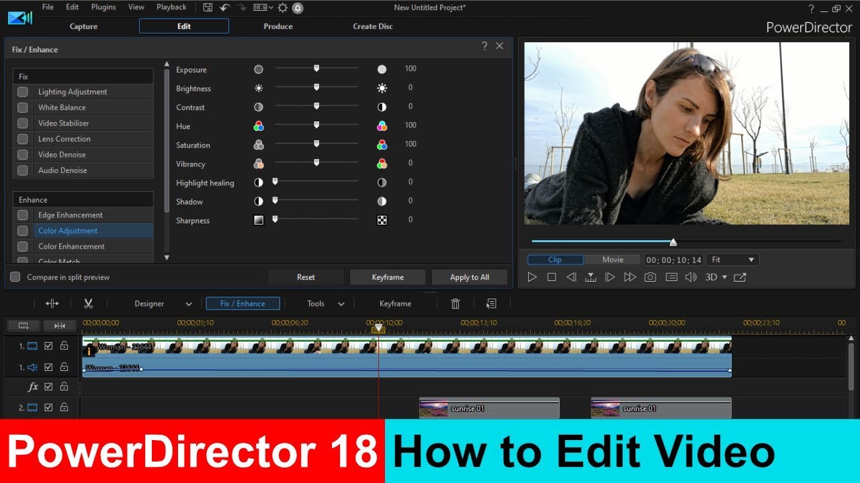The image size is (860, 483).
Task: Open Tools dropdown
Action: pyautogui.click(x=326, y=304)
